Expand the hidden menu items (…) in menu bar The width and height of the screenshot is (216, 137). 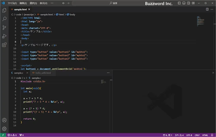[52, 3]
